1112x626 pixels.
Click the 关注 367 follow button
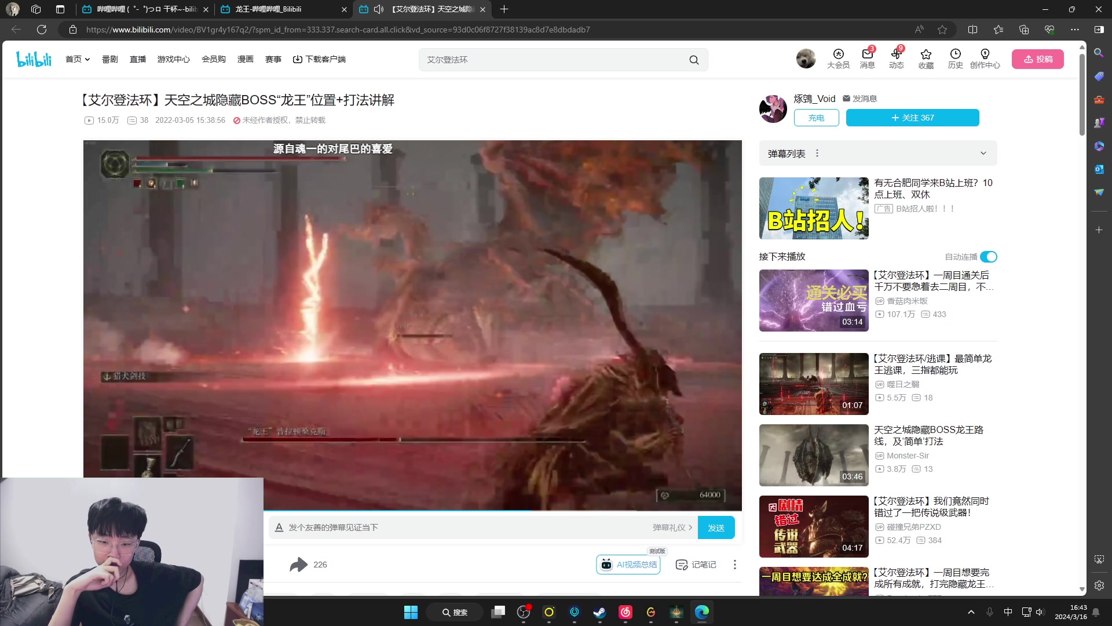[x=912, y=118]
